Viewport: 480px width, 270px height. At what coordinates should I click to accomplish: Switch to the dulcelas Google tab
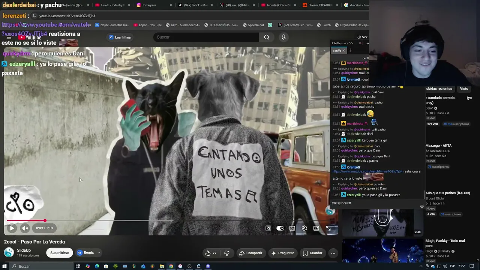(355, 5)
